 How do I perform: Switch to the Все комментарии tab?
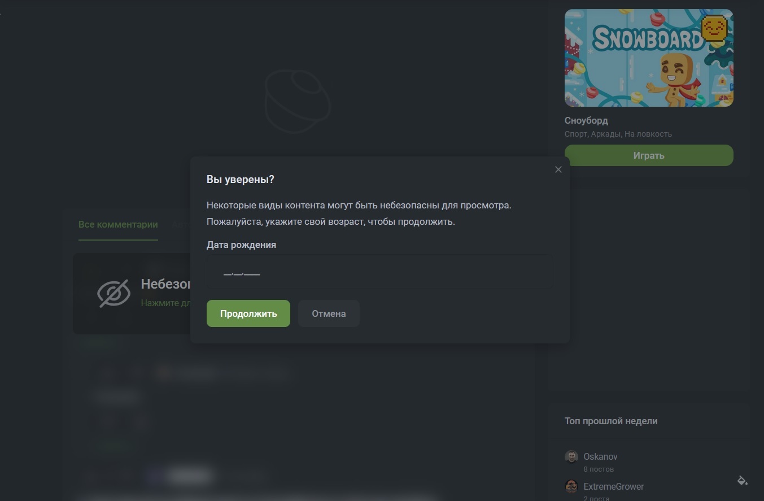pos(118,225)
